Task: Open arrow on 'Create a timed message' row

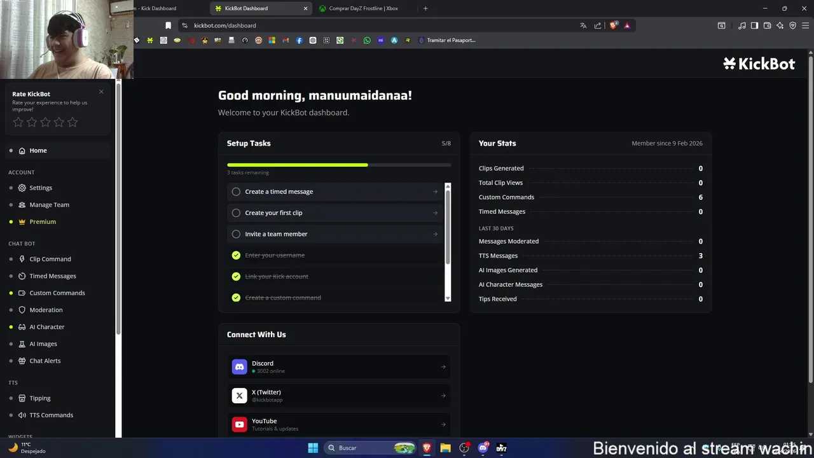Action: click(x=436, y=191)
